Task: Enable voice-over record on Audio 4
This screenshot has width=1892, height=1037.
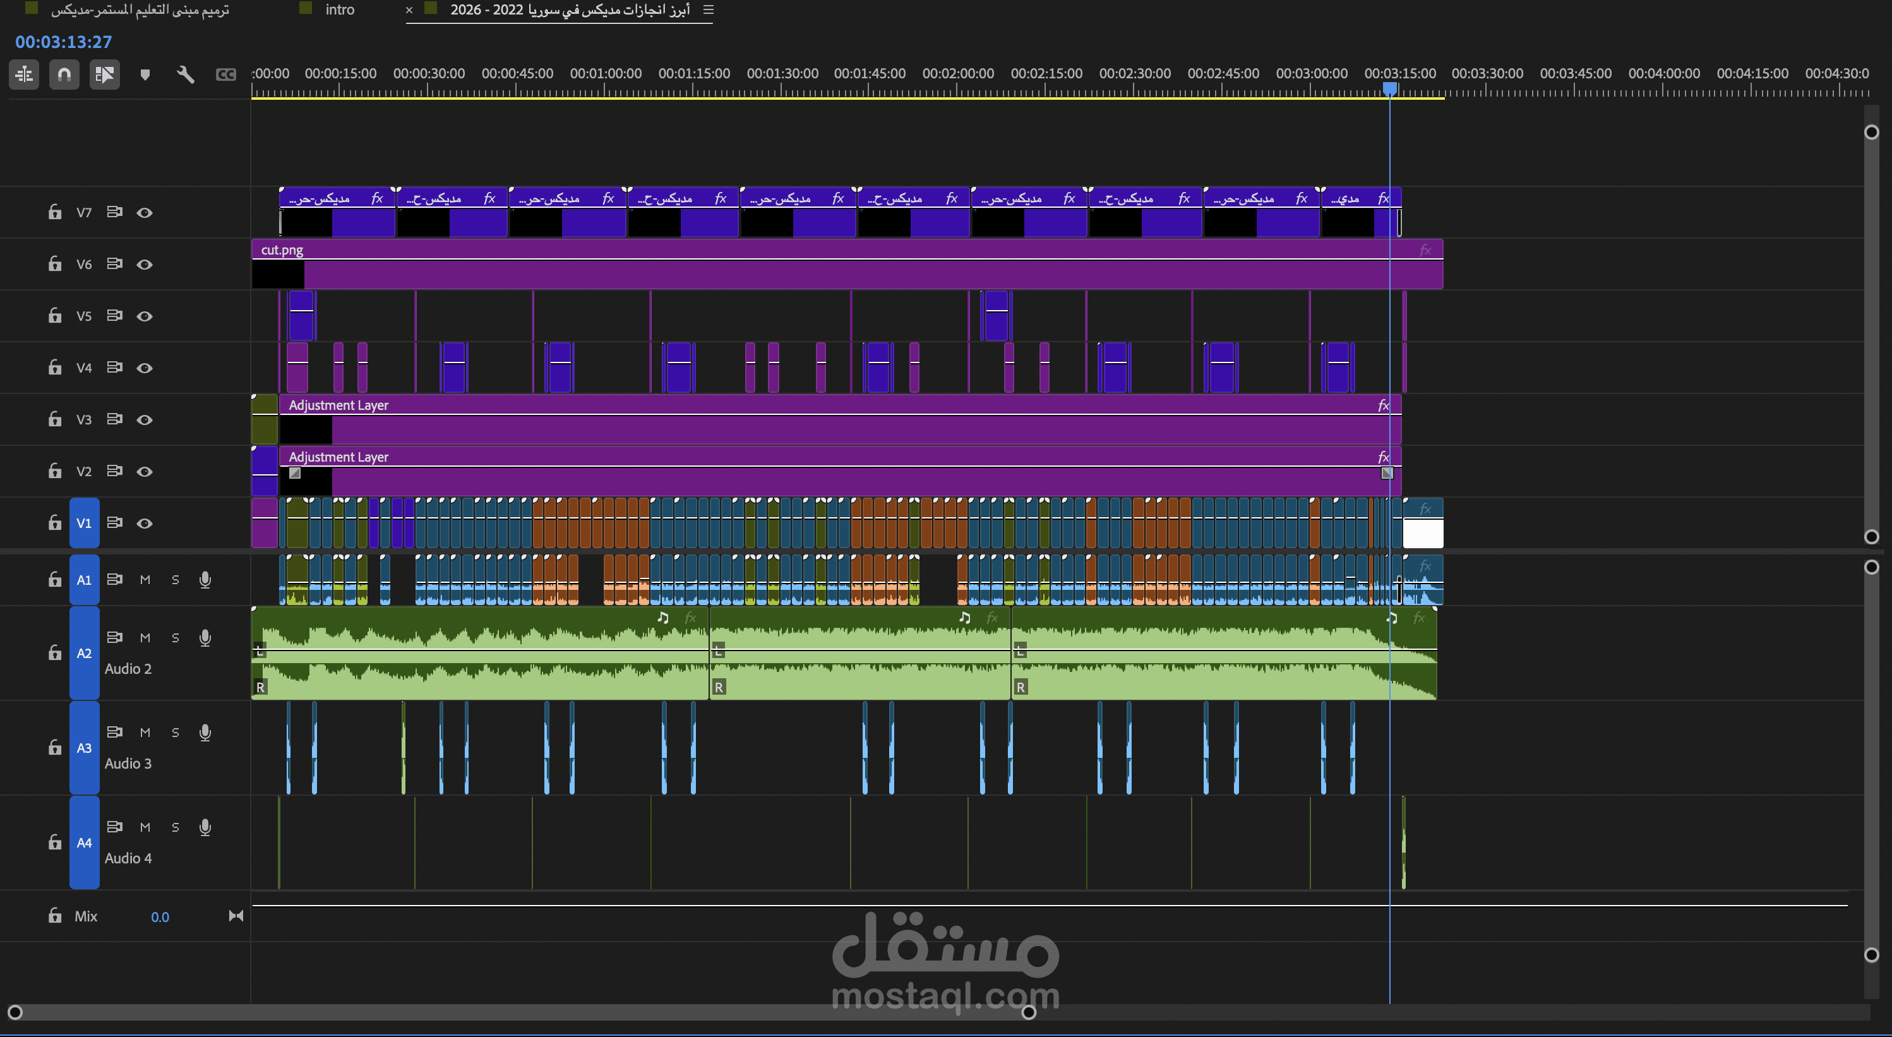Action: 205,827
